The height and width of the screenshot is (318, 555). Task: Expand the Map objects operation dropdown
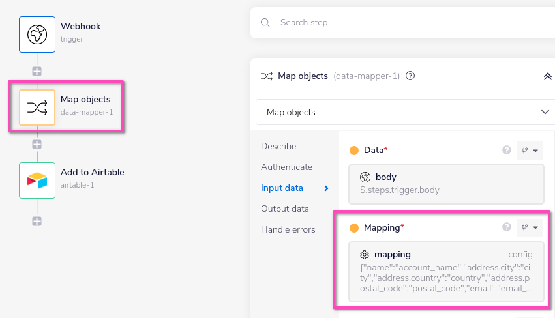pos(404,112)
